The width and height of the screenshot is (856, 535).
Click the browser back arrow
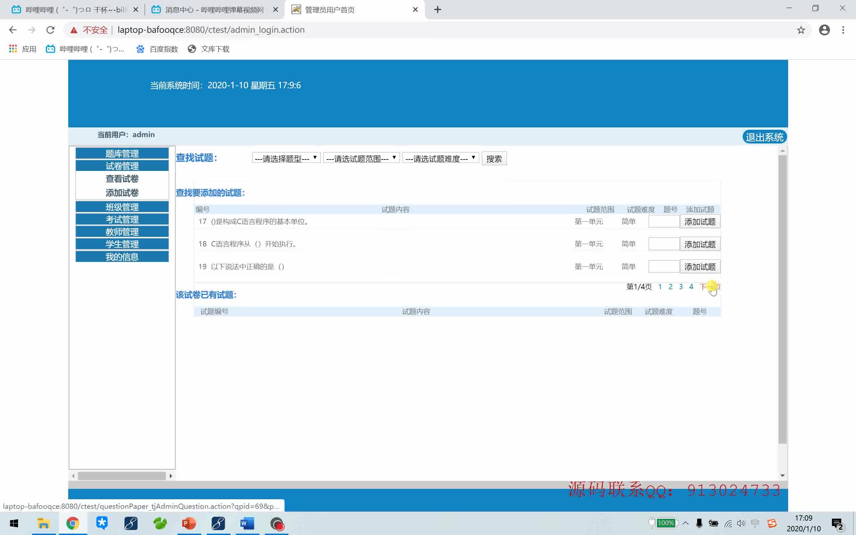pos(13,30)
